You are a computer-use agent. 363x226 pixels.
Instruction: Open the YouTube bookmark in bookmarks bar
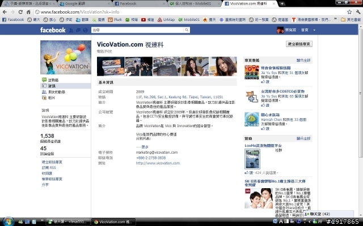(147, 20)
